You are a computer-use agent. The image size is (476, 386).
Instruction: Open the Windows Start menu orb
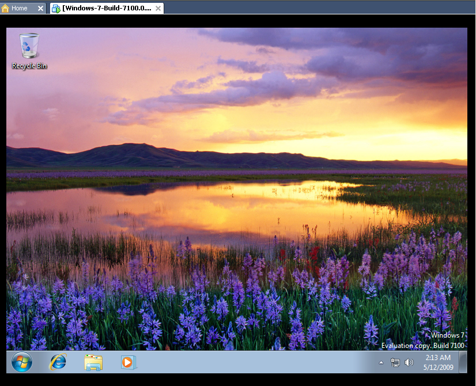(21, 362)
